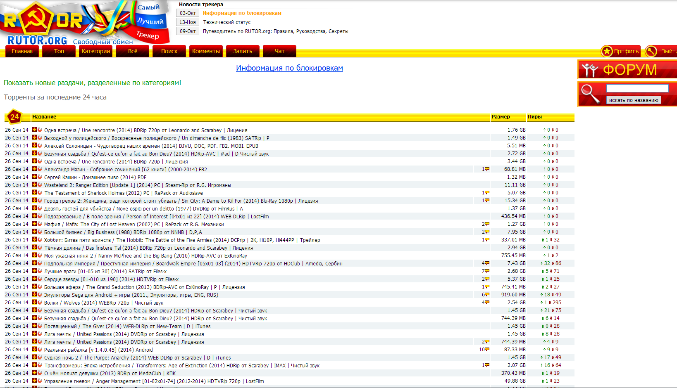This screenshot has height=388, width=677.
Task: Open magnet link for Мафия / Mafia RePack
Action: (x=40, y=224)
